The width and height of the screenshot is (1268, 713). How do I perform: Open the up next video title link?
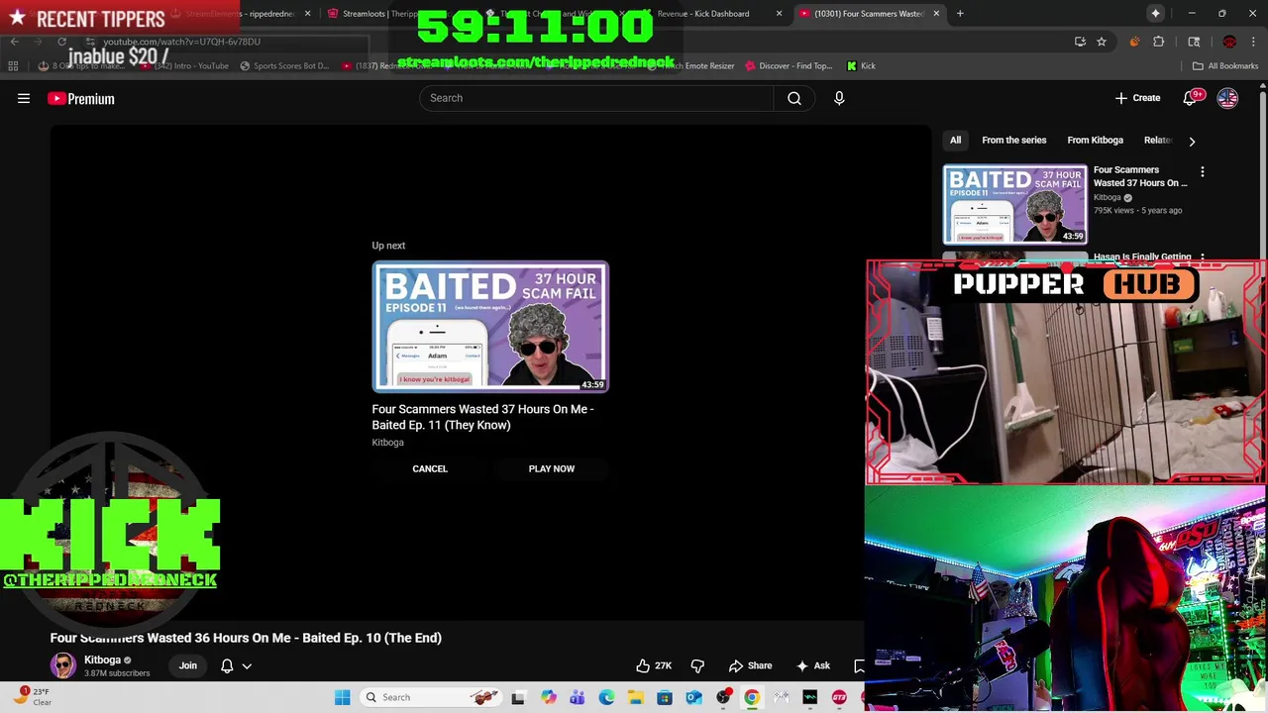tap(482, 417)
